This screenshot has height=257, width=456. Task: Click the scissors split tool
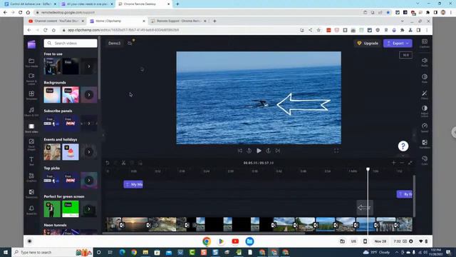[x=123, y=163]
